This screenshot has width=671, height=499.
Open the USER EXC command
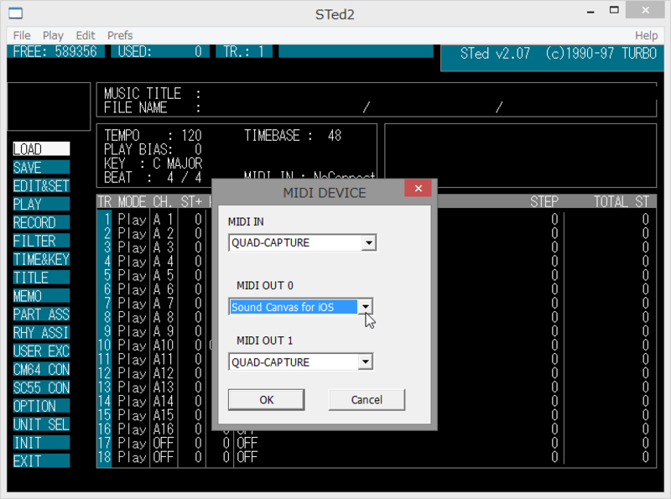coord(41,351)
